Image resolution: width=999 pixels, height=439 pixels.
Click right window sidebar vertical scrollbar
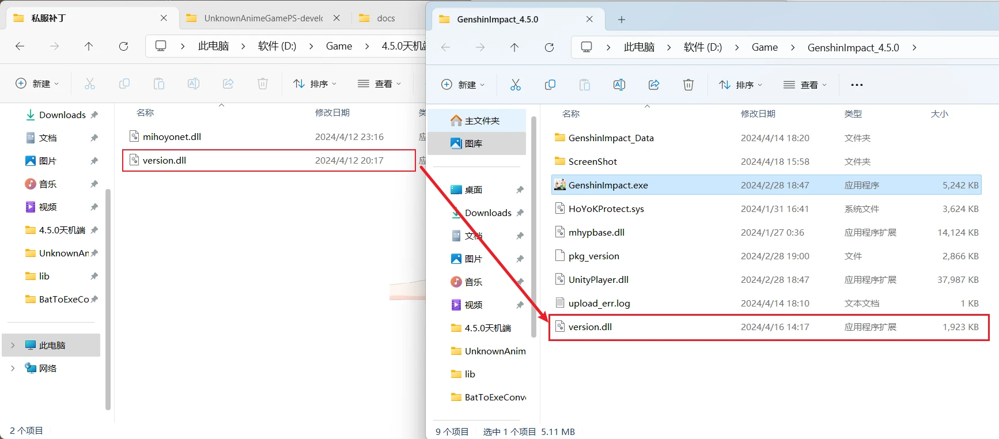(533, 227)
